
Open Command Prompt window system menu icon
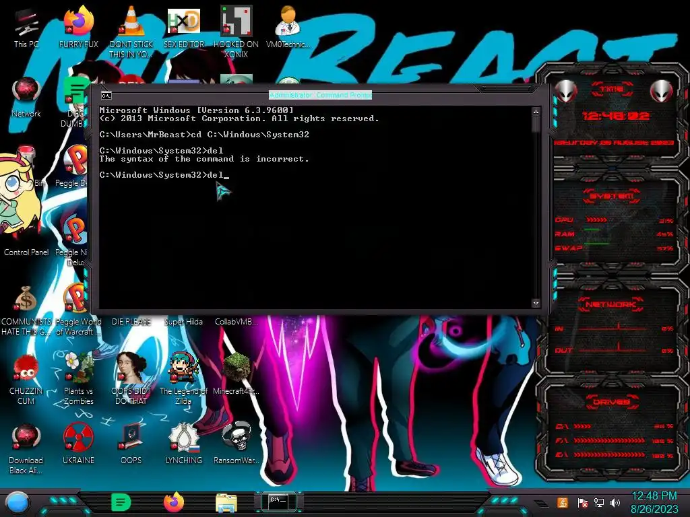point(106,96)
